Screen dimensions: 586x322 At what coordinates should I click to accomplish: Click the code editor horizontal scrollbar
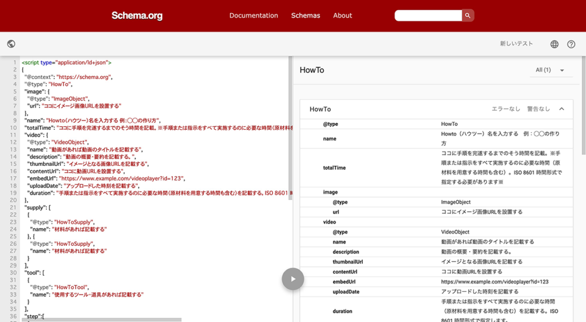tap(102, 320)
